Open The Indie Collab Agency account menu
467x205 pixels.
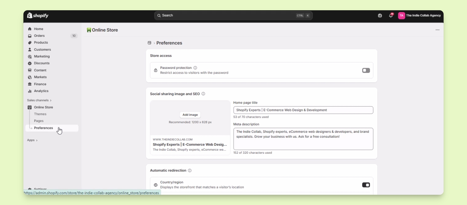[420, 16]
